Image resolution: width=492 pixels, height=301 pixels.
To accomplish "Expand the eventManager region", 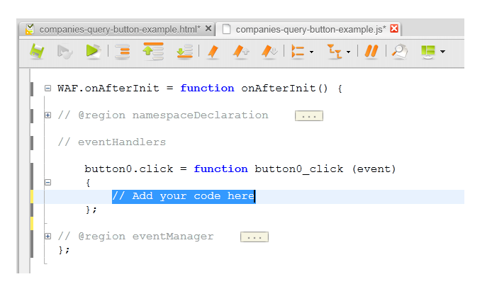I will tap(48, 236).
